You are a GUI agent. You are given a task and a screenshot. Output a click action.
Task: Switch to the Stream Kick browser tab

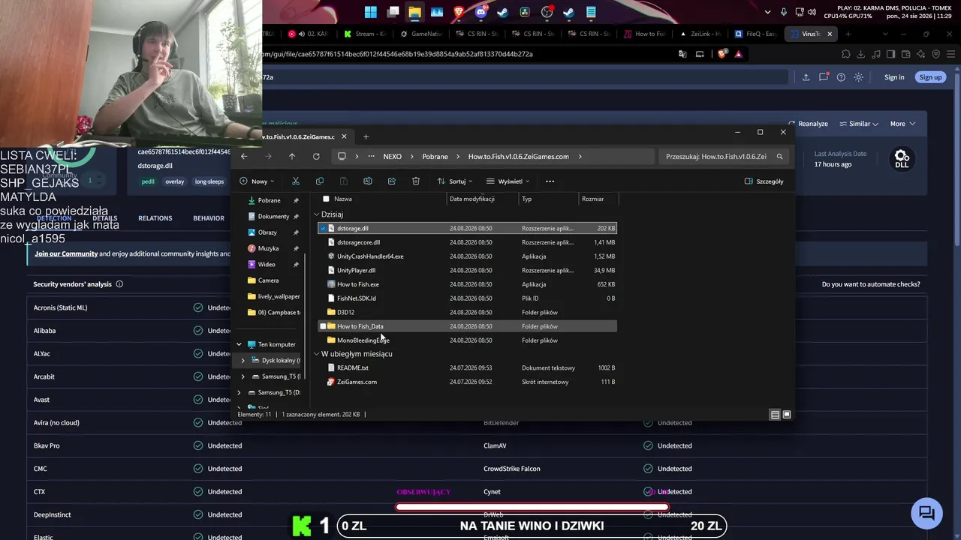click(x=366, y=34)
